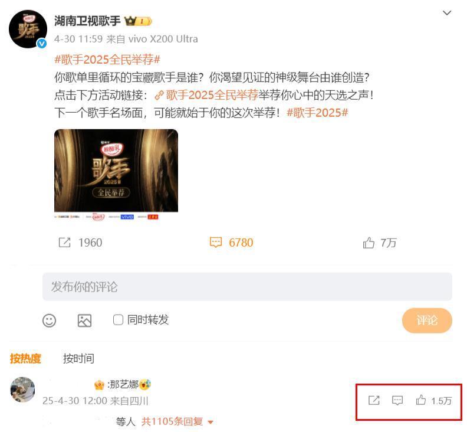Attach an image using the picture icon

click(x=84, y=321)
